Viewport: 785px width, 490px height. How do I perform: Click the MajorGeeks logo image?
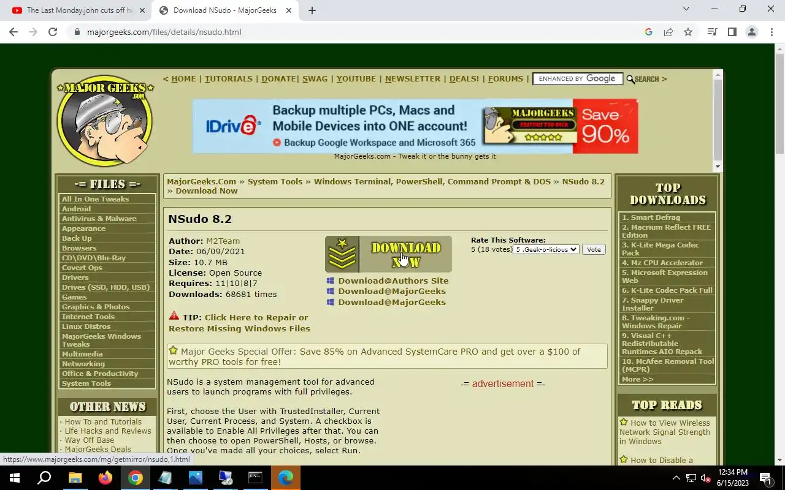105,121
